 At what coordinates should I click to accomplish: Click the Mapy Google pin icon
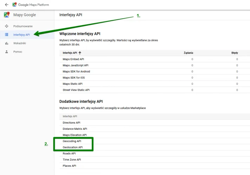click(x=7, y=15)
